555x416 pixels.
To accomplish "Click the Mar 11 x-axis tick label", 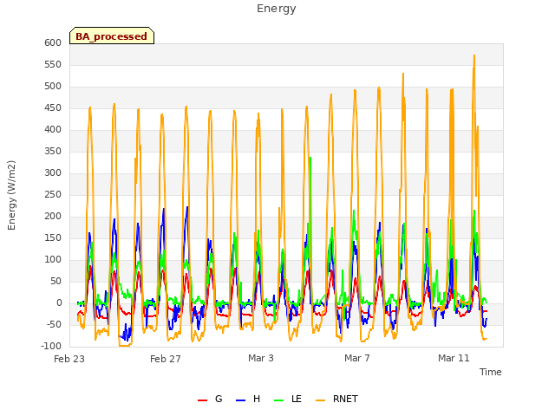I will coord(454,358).
